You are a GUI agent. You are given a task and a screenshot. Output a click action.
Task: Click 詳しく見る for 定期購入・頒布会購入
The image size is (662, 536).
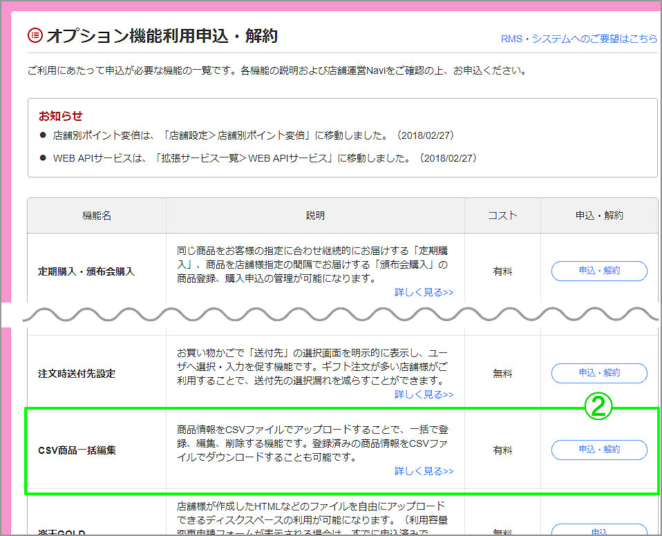[422, 291]
